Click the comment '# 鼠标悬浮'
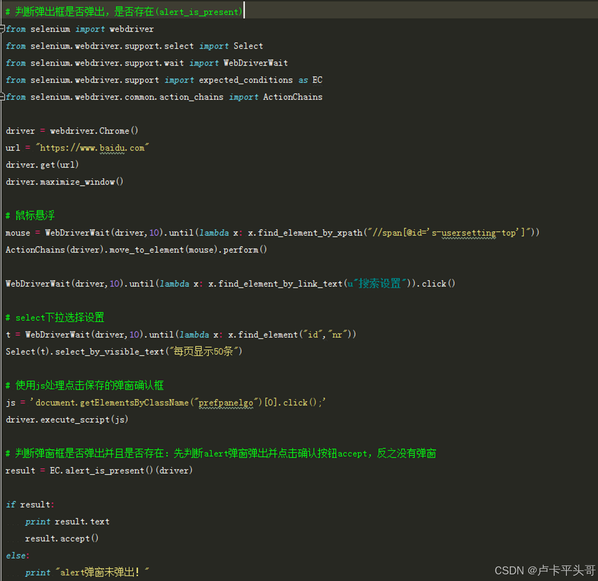Viewport: 598px width, 581px height. click(30, 216)
